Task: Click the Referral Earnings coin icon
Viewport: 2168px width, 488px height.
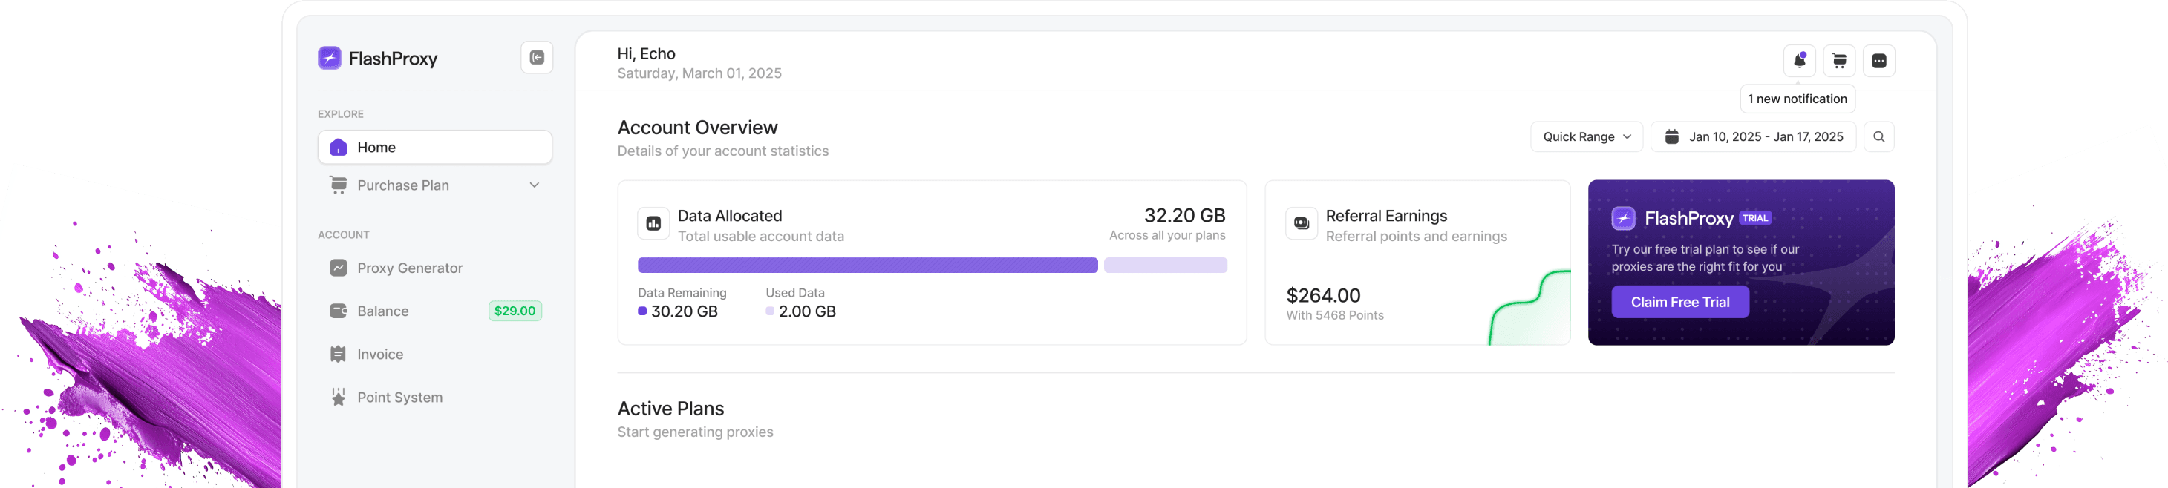Action: point(1301,224)
